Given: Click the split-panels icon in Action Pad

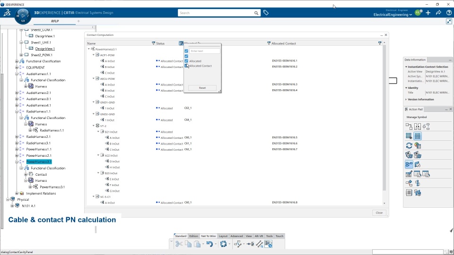Looking at the screenshot, I should coord(418,127).
